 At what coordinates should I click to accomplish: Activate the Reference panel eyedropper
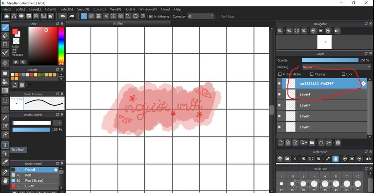[x=328, y=159]
